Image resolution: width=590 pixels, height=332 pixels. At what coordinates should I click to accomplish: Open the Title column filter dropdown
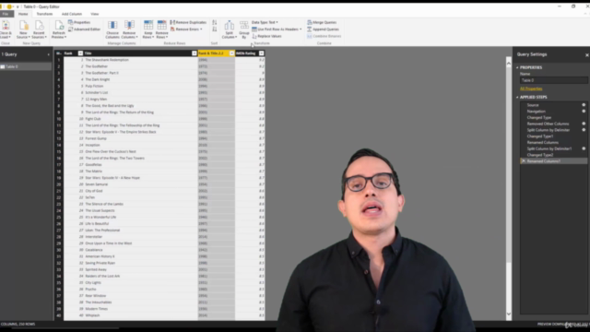click(x=195, y=53)
